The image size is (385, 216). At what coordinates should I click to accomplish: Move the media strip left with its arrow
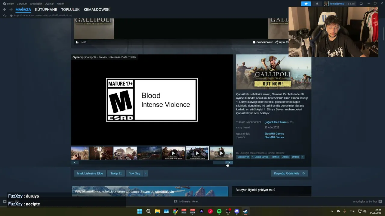(75, 163)
